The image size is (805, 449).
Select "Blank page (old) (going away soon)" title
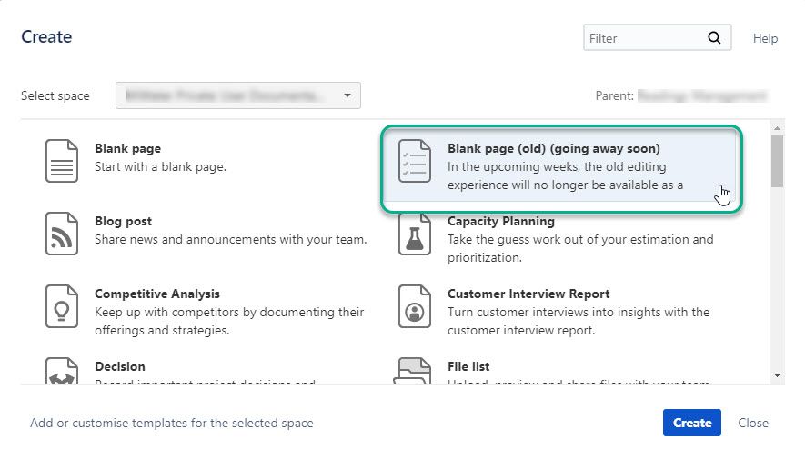coord(553,149)
